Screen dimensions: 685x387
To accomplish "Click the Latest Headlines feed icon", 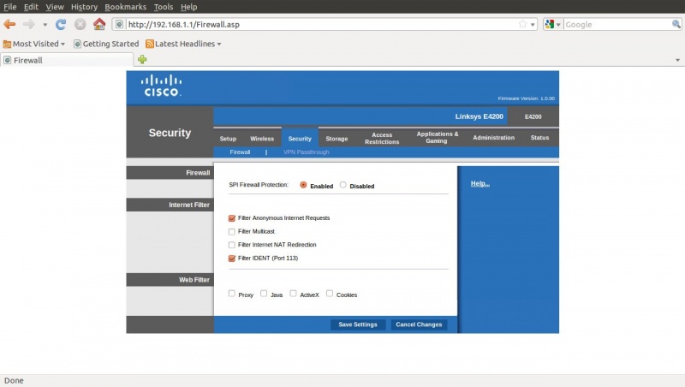I will click(x=150, y=44).
